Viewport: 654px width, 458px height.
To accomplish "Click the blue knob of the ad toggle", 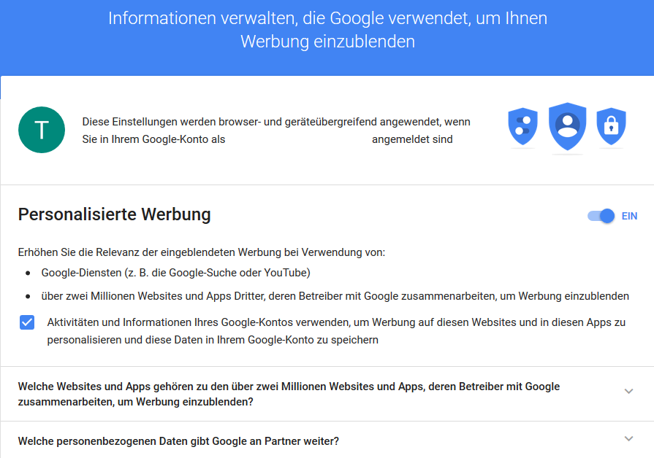I will [x=607, y=216].
